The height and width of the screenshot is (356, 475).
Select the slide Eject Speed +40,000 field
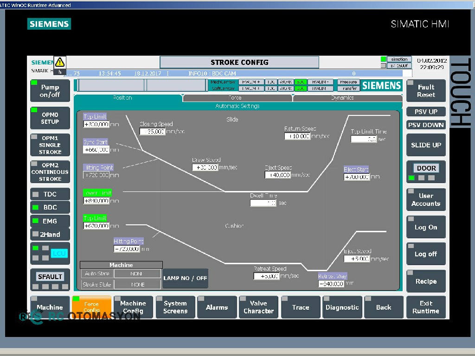click(278, 175)
